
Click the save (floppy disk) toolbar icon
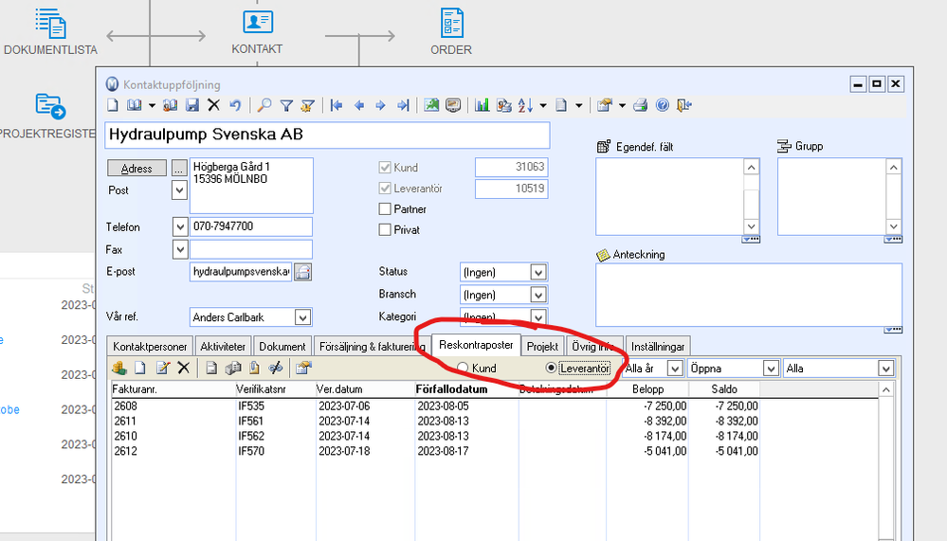tap(192, 106)
